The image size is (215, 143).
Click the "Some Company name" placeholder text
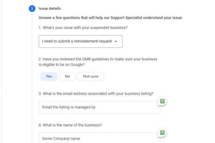point(61,139)
